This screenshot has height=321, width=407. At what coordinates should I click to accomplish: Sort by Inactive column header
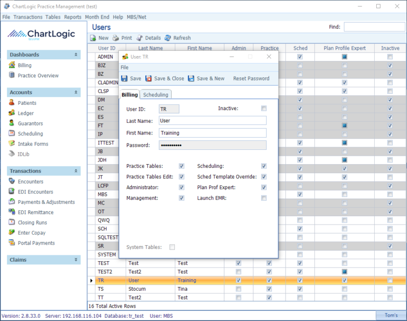coord(390,48)
